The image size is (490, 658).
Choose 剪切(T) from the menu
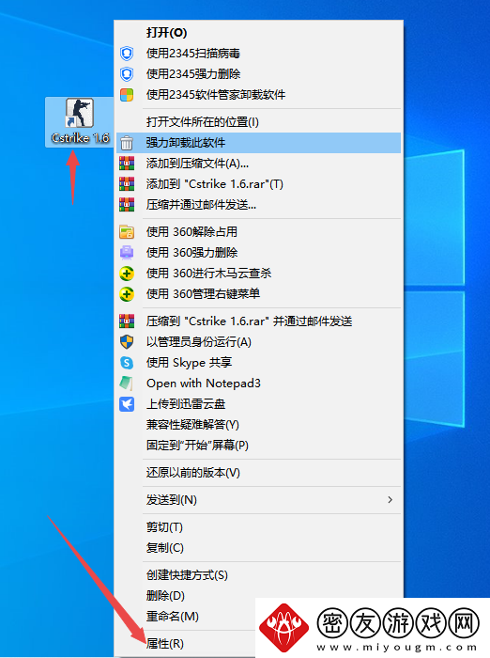(x=259, y=527)
